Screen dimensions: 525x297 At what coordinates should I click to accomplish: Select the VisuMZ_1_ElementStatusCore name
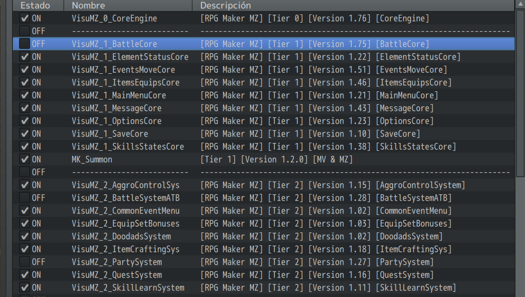tap(130, 57)
